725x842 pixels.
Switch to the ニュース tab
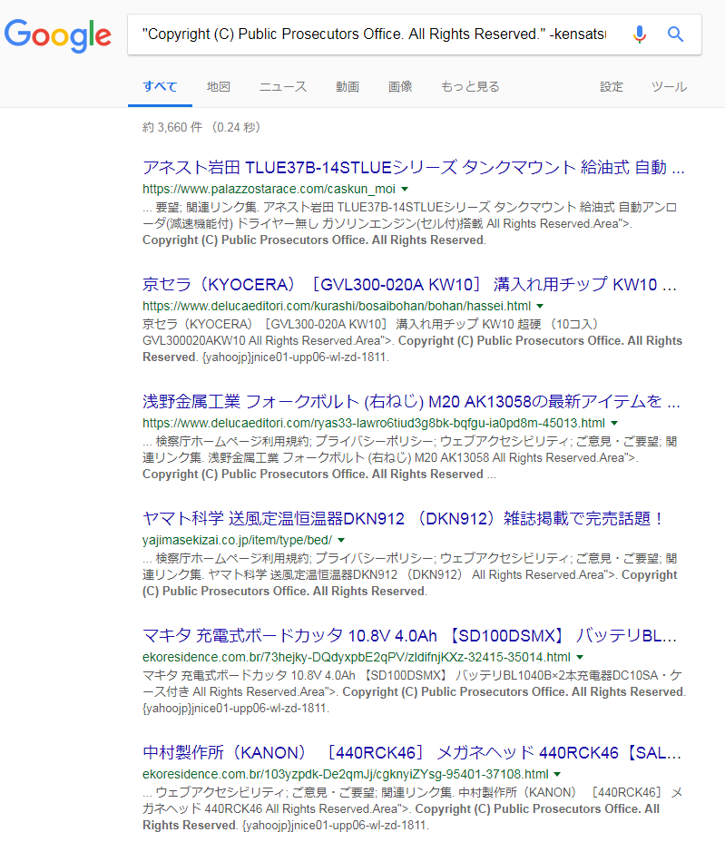[x=283, y=86]
